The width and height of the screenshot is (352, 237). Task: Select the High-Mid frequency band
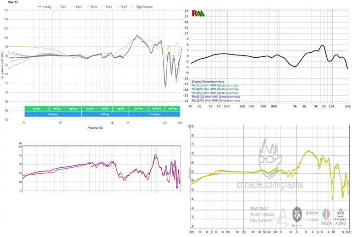121,108
